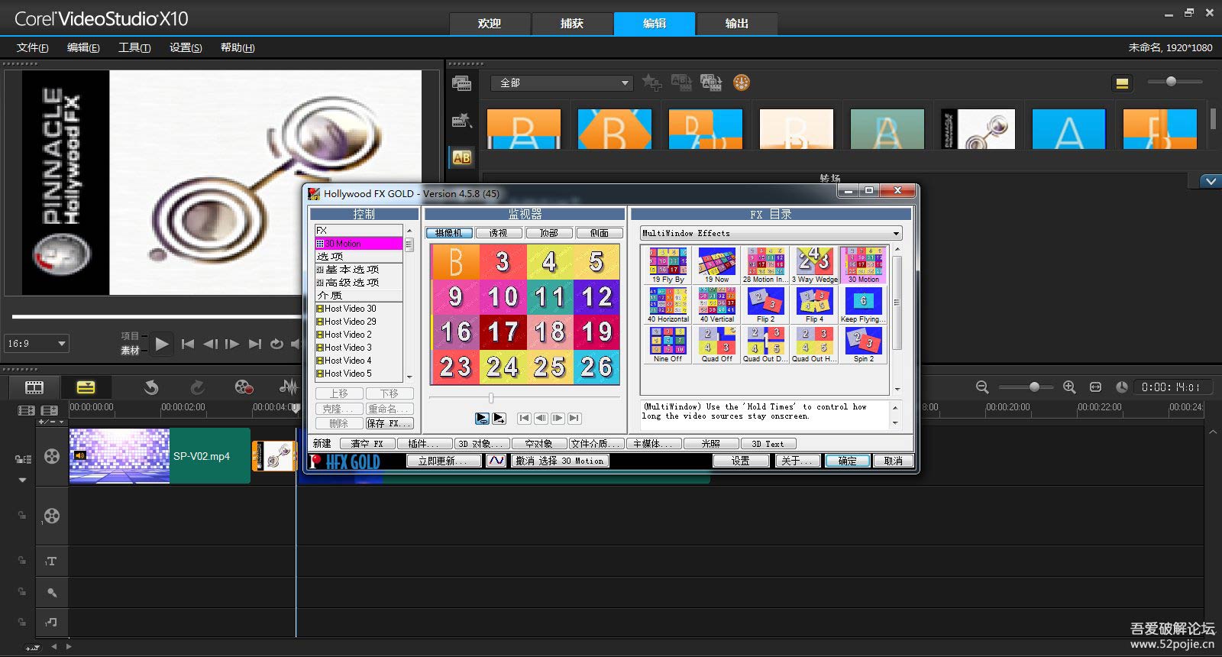Viewport: 1222px width, 657px height.
Task: Open the 工具 menu
Action: pyautogui.click(x=134, y=47)
